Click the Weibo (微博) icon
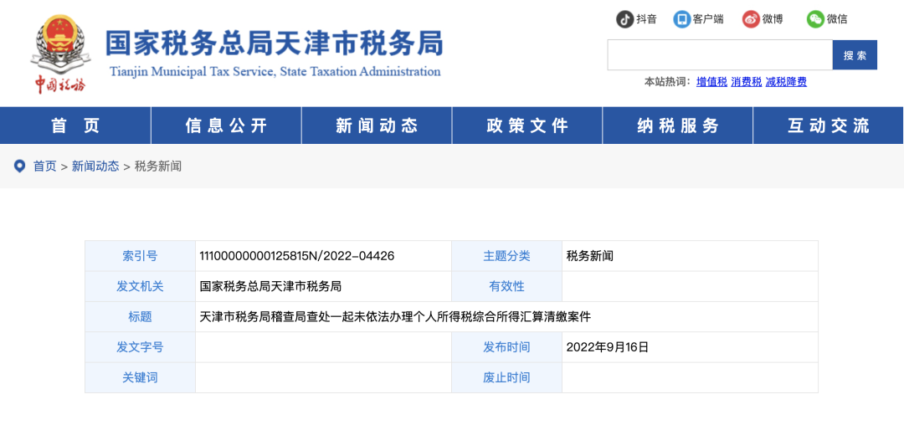The height and width of the screenshot is (425, 904). pyautogui.click(x=751, y=18)
